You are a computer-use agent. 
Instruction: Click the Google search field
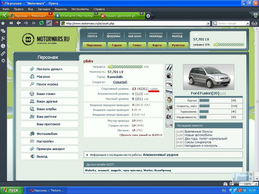231,24
